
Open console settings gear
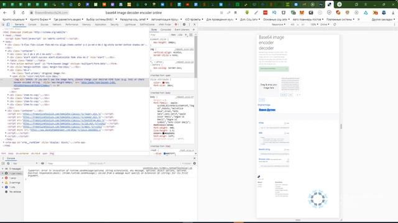195,164
